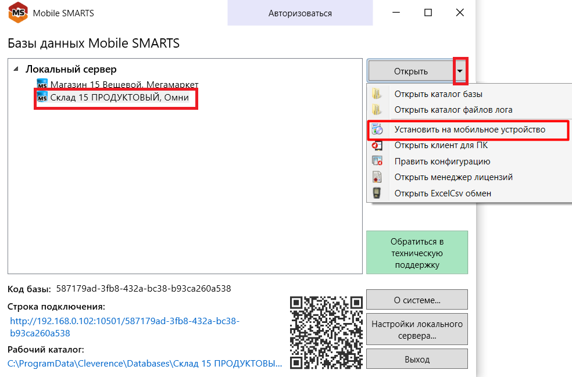Click the Базы данных Mobile SMARTS heading
This screenshot has width=572, height=377.
coord(94,43)
